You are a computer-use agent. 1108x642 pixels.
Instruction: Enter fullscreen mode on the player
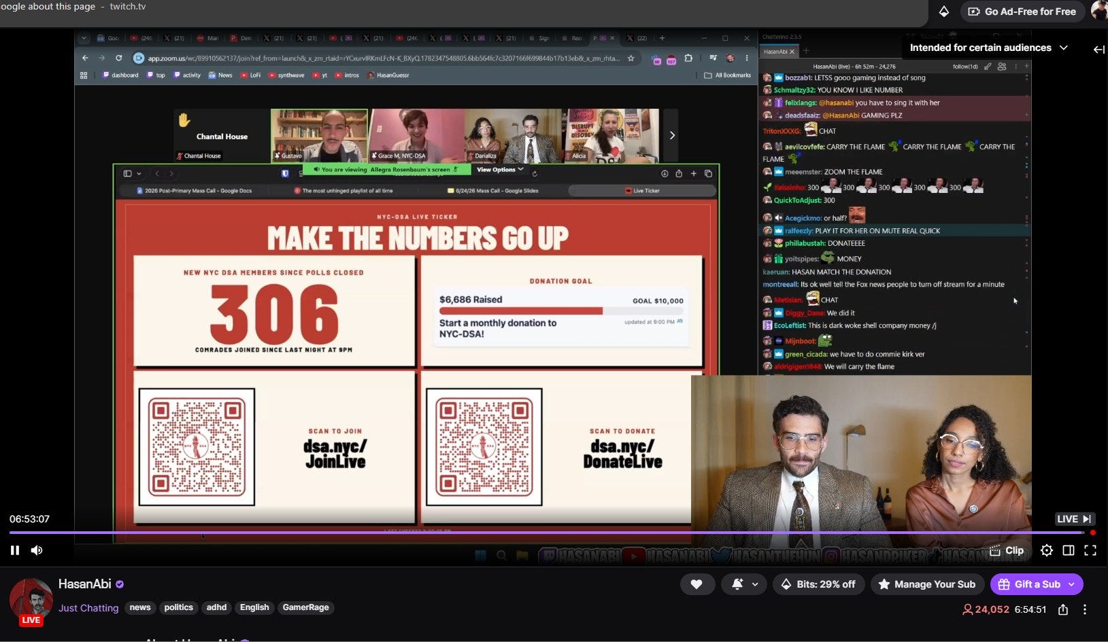point(1090,550)
